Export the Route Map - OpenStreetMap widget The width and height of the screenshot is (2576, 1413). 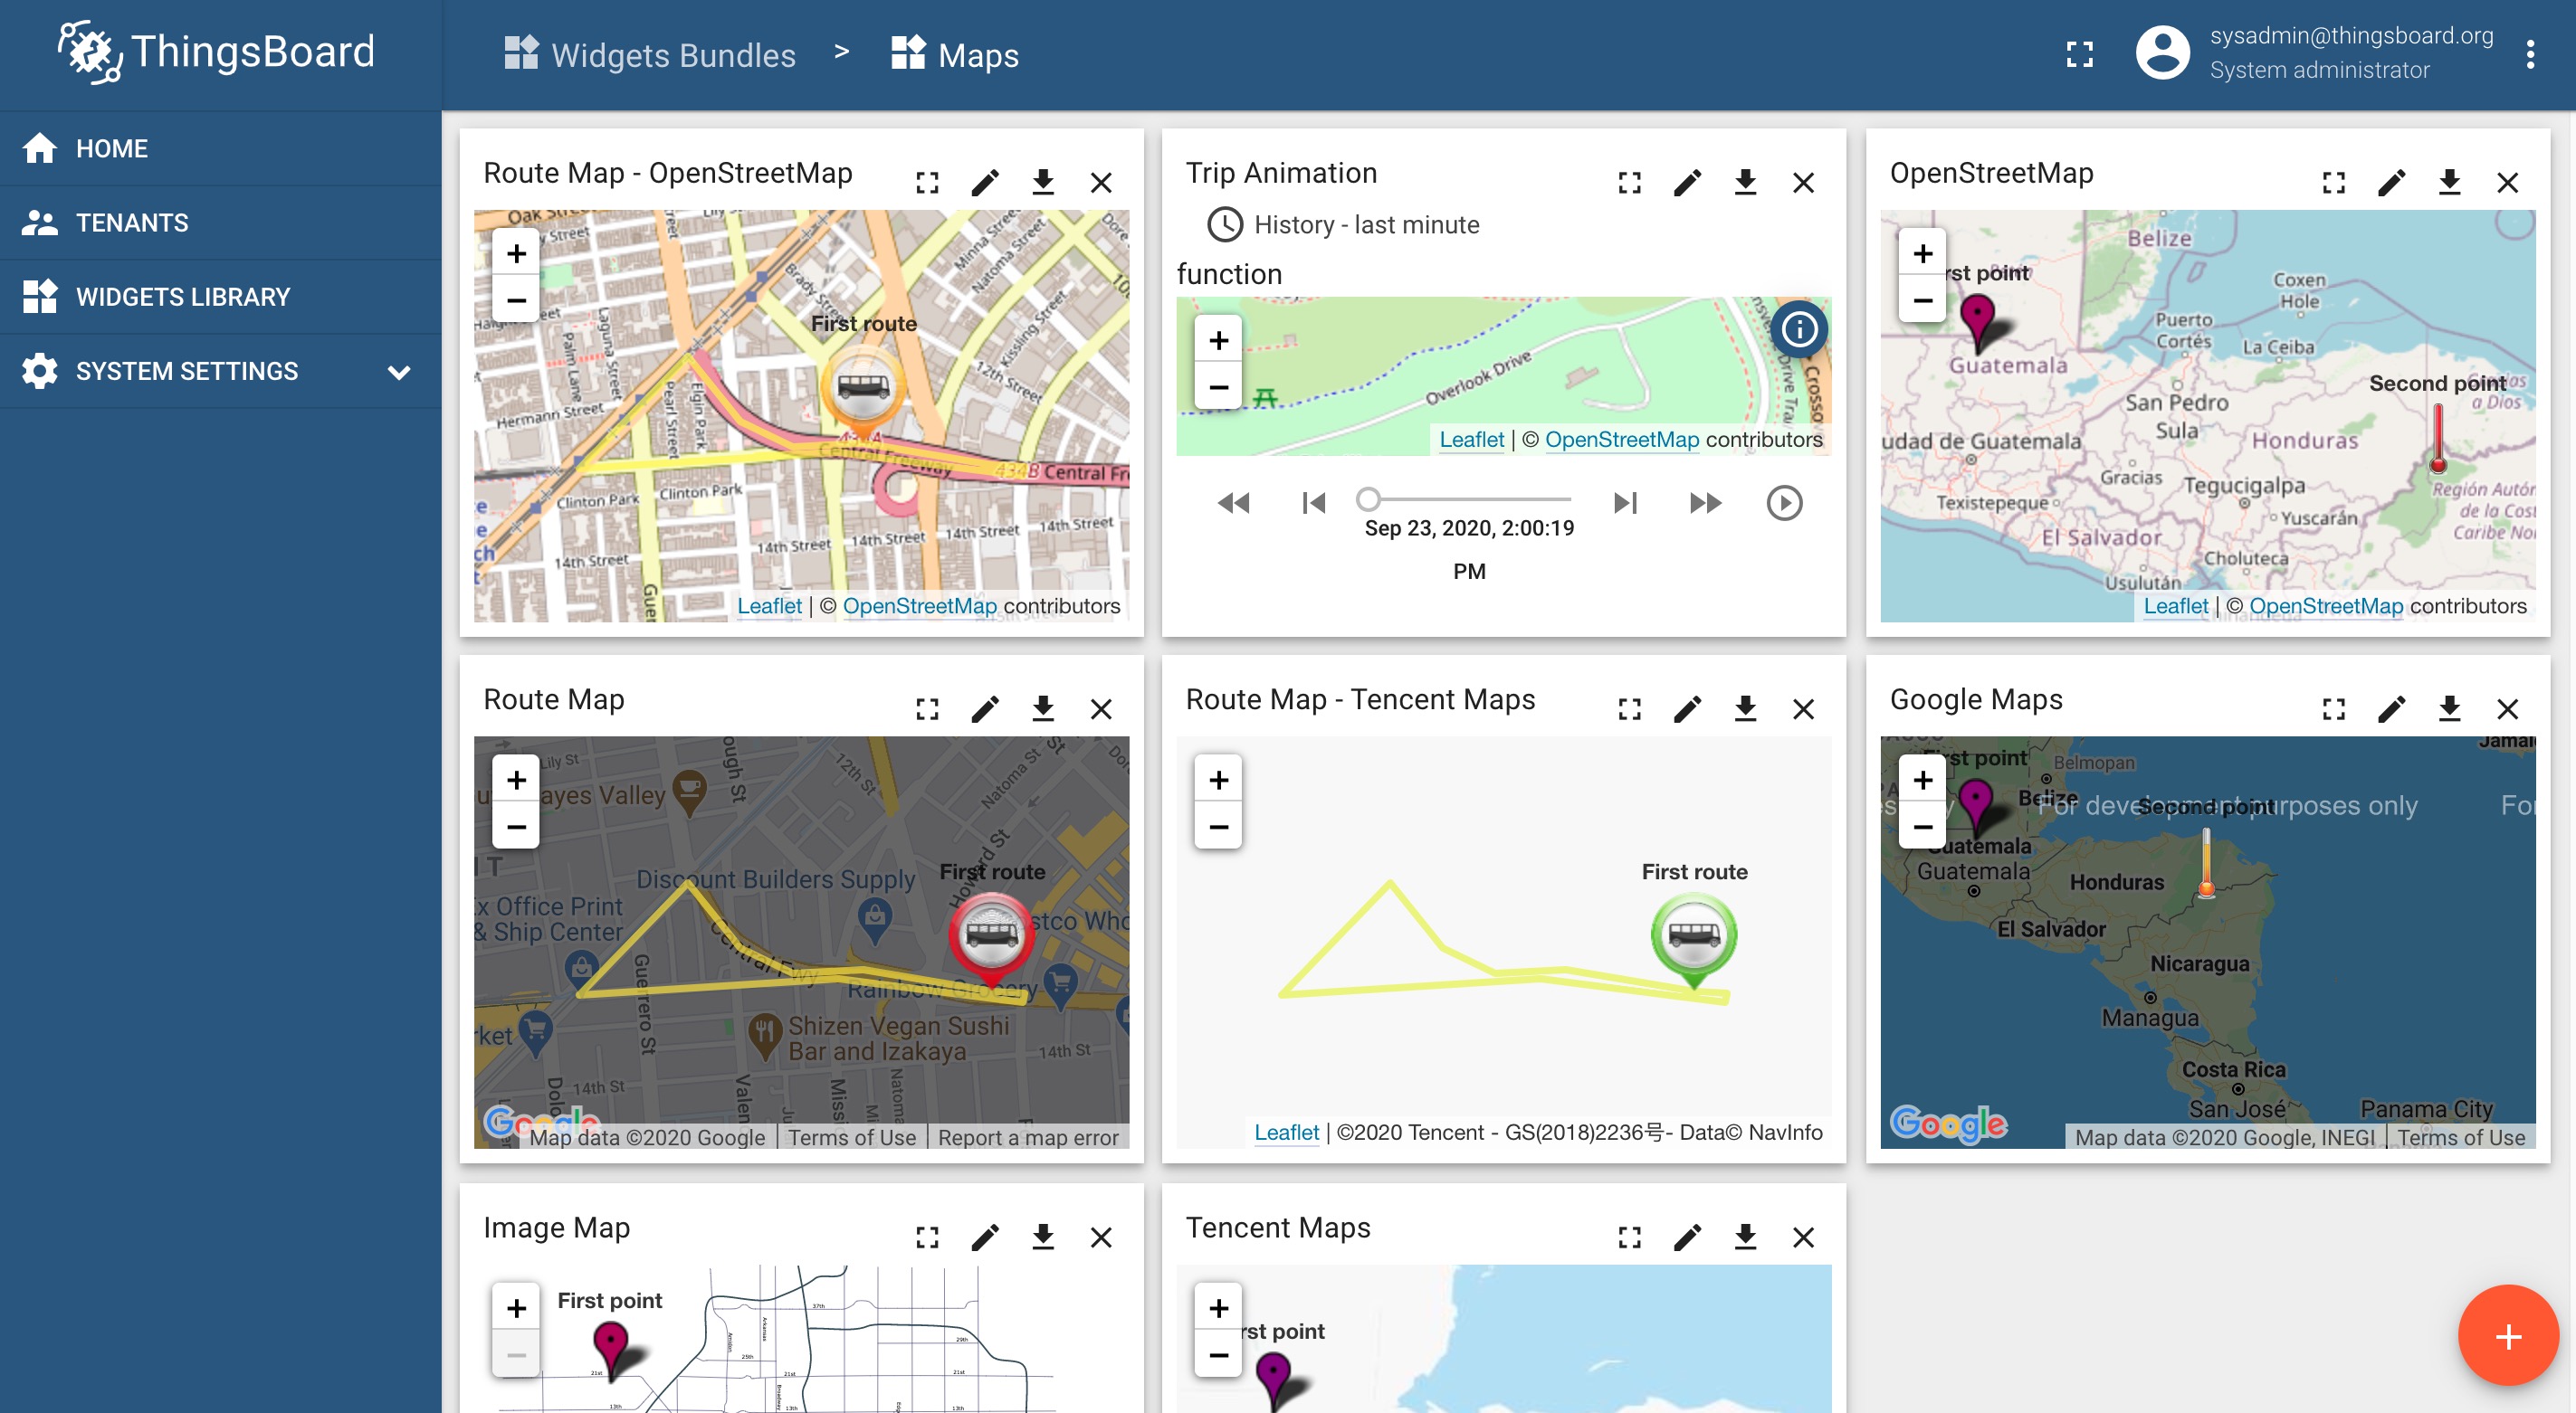point(1043,183)
